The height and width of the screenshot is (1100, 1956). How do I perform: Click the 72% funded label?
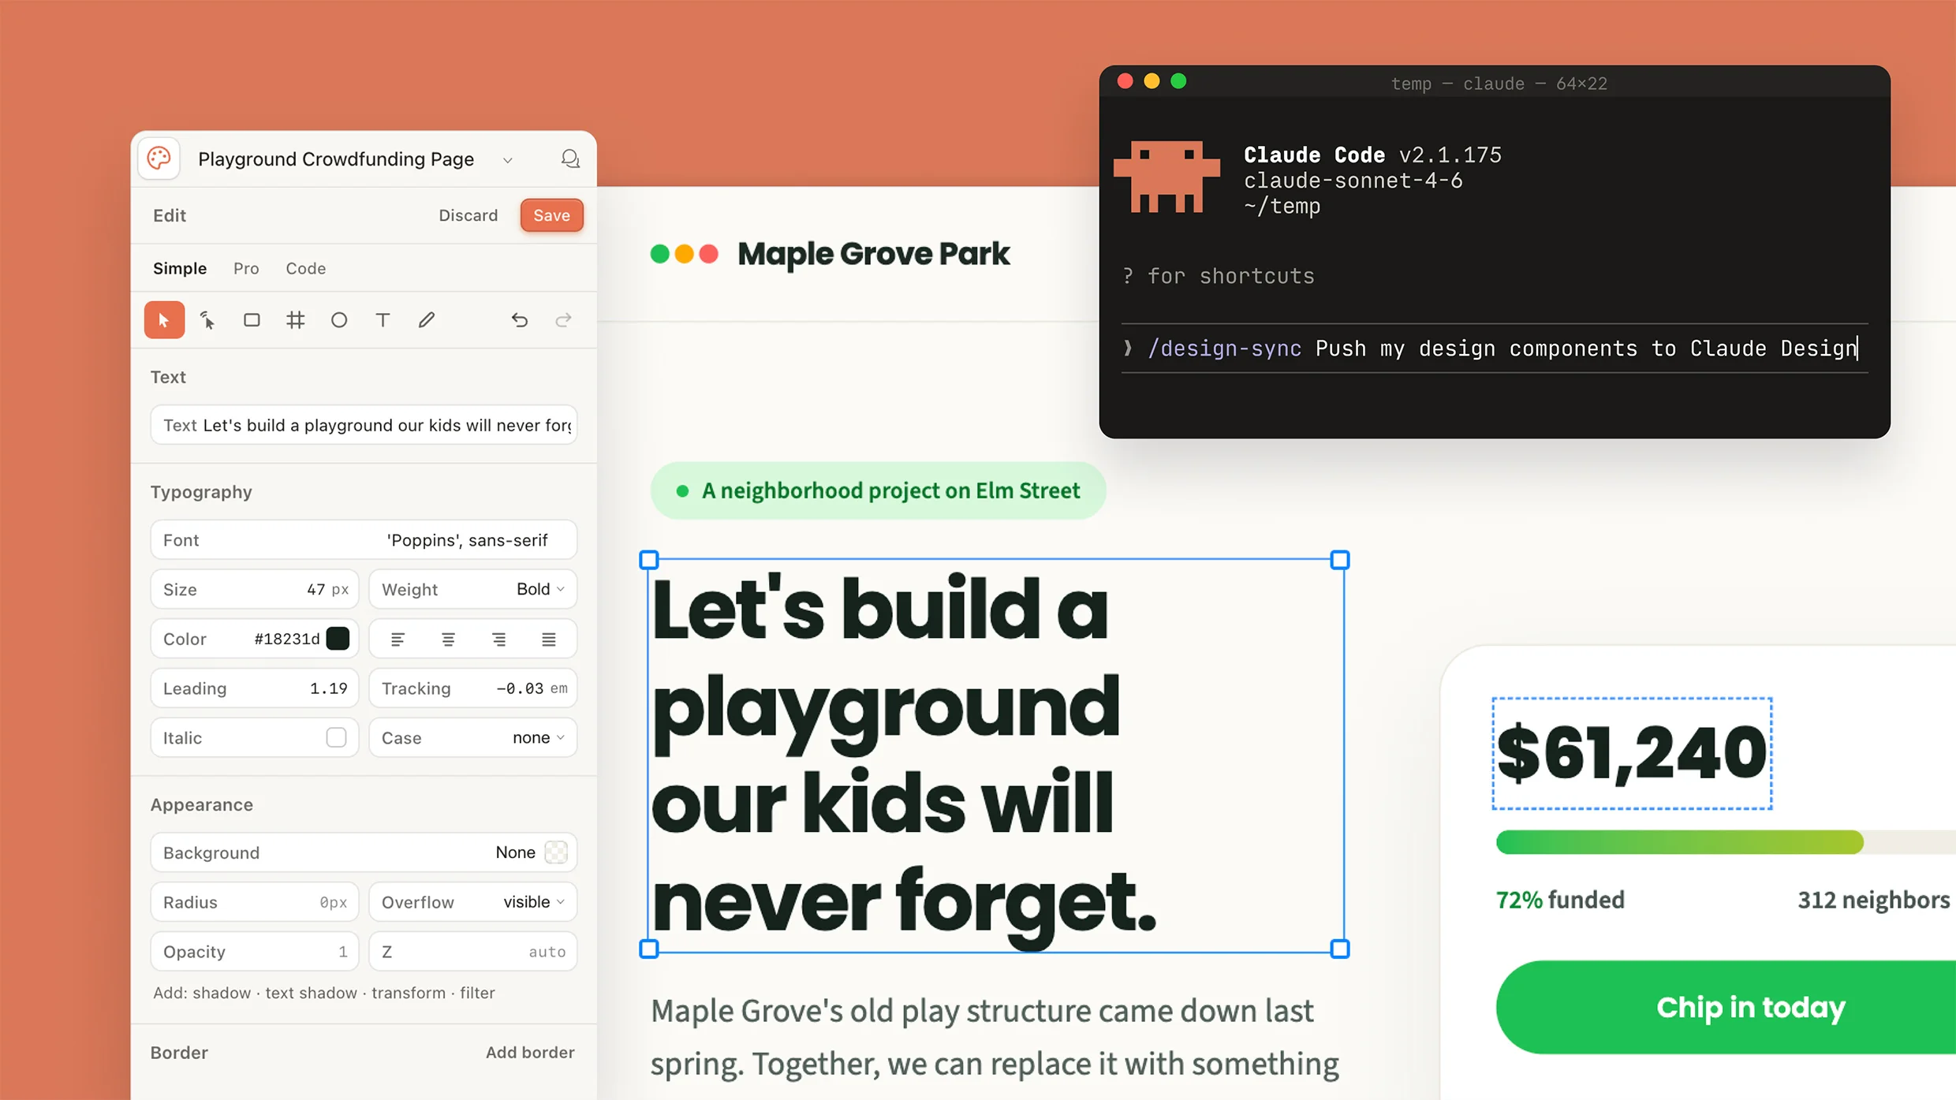pos(1560,900)
